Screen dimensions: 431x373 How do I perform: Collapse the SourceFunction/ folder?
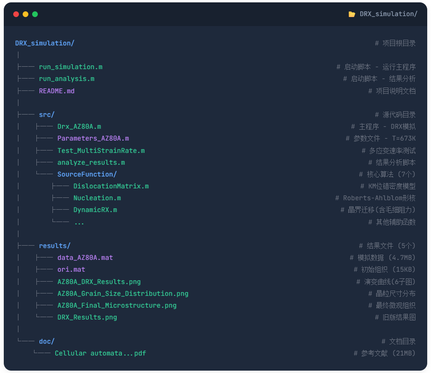87,174
